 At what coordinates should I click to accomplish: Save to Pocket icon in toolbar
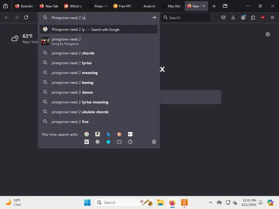tap(223, 17)
